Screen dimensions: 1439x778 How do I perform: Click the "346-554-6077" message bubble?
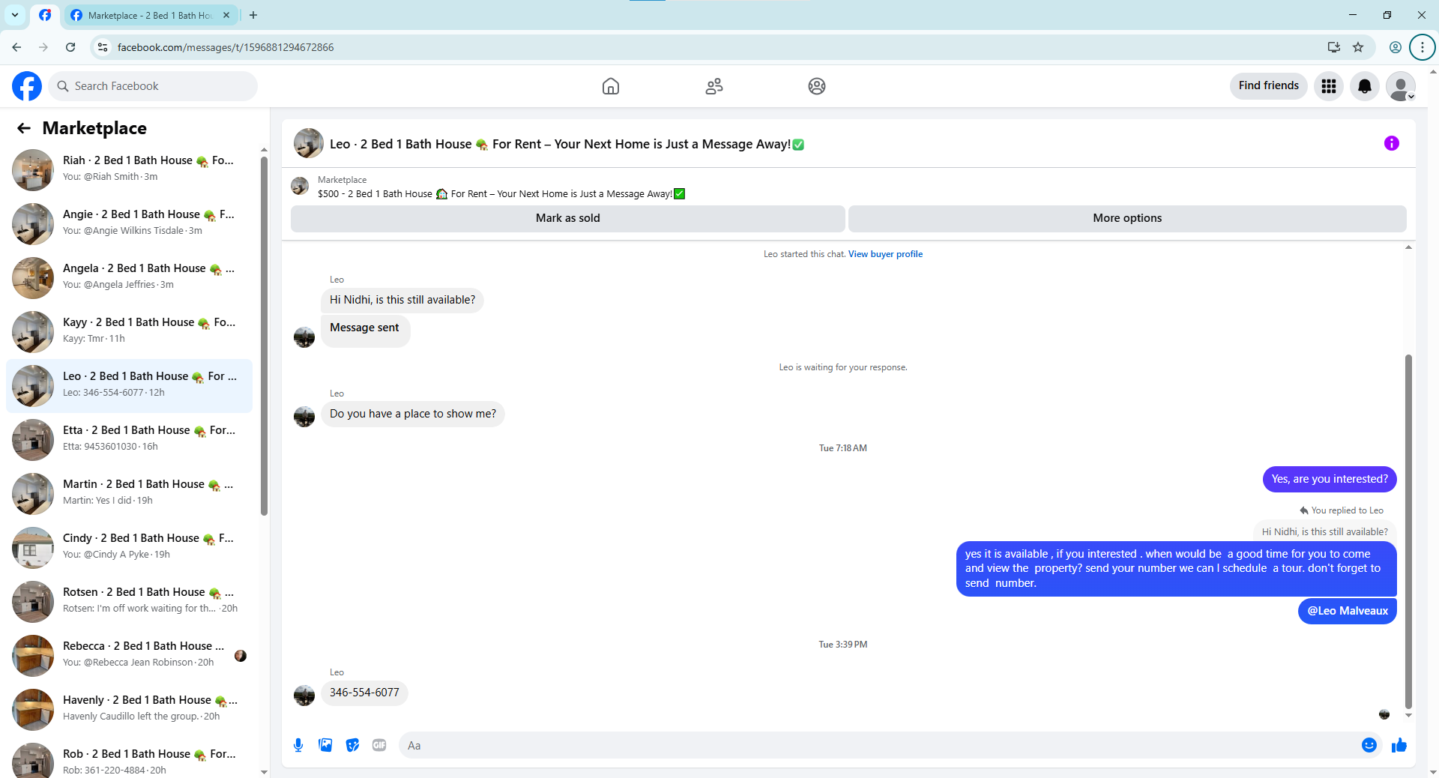pos(364,693)
